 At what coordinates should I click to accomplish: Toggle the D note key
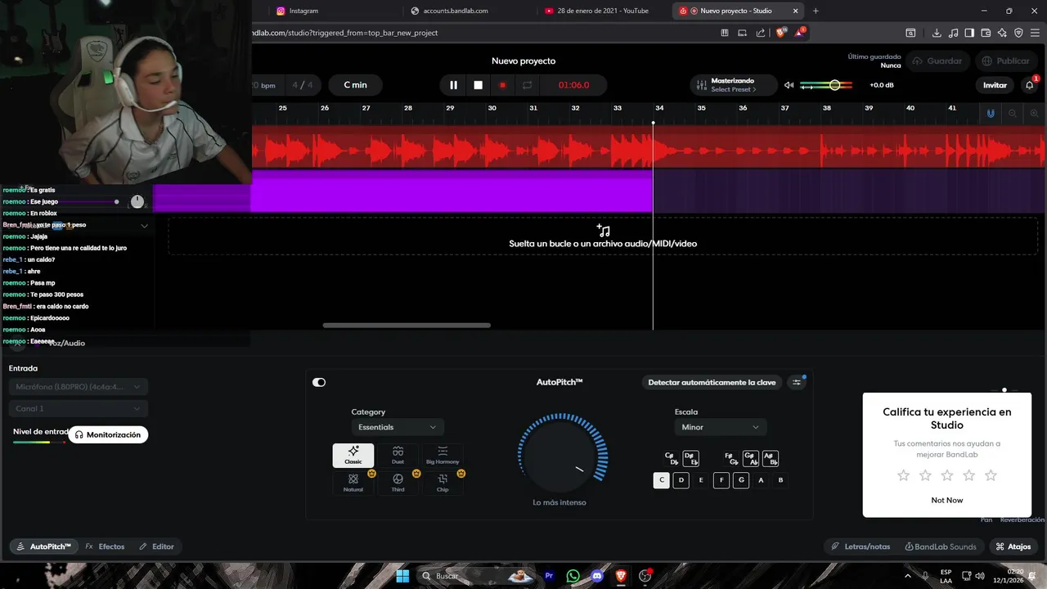(681, 480)
